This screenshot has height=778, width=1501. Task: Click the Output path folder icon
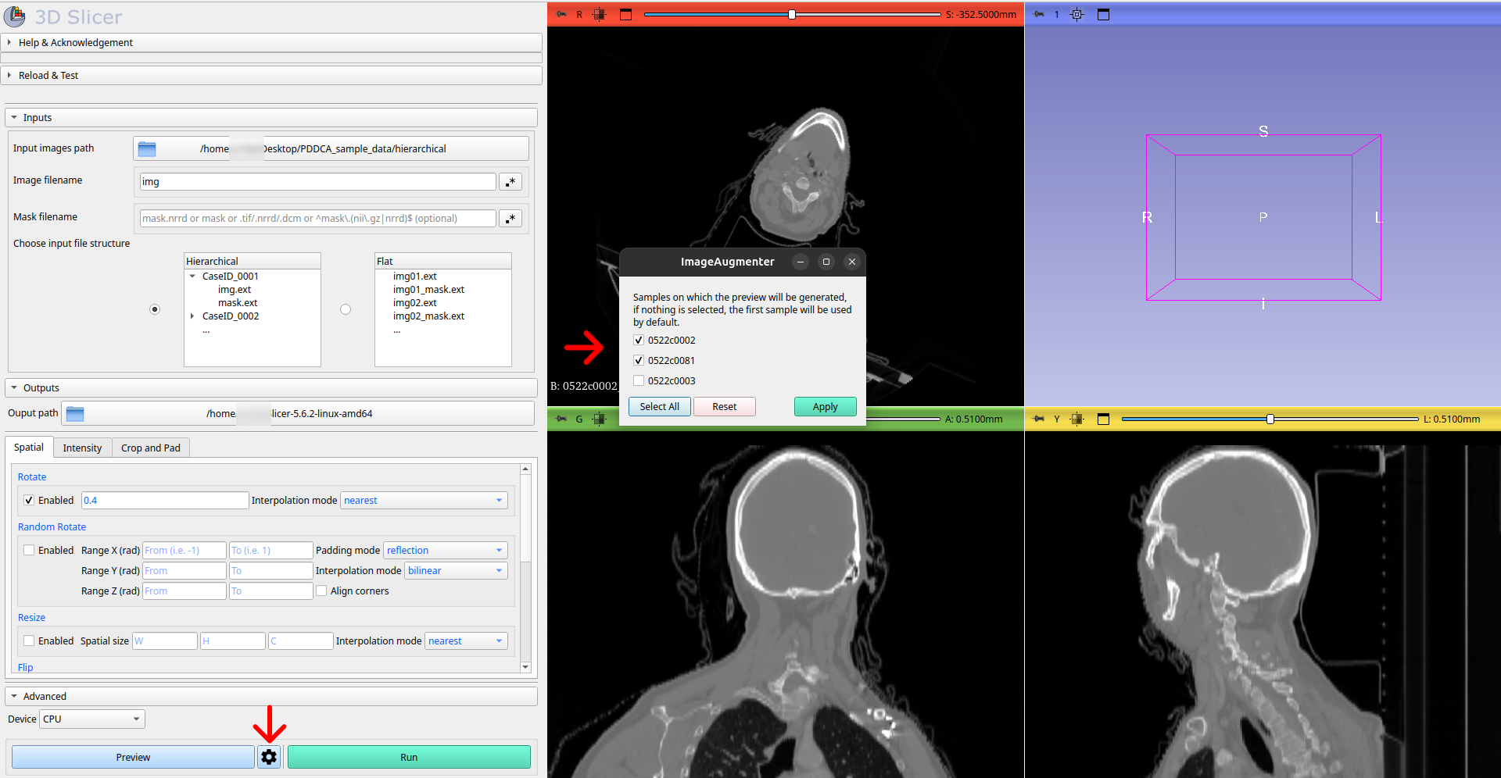point(75,413)
